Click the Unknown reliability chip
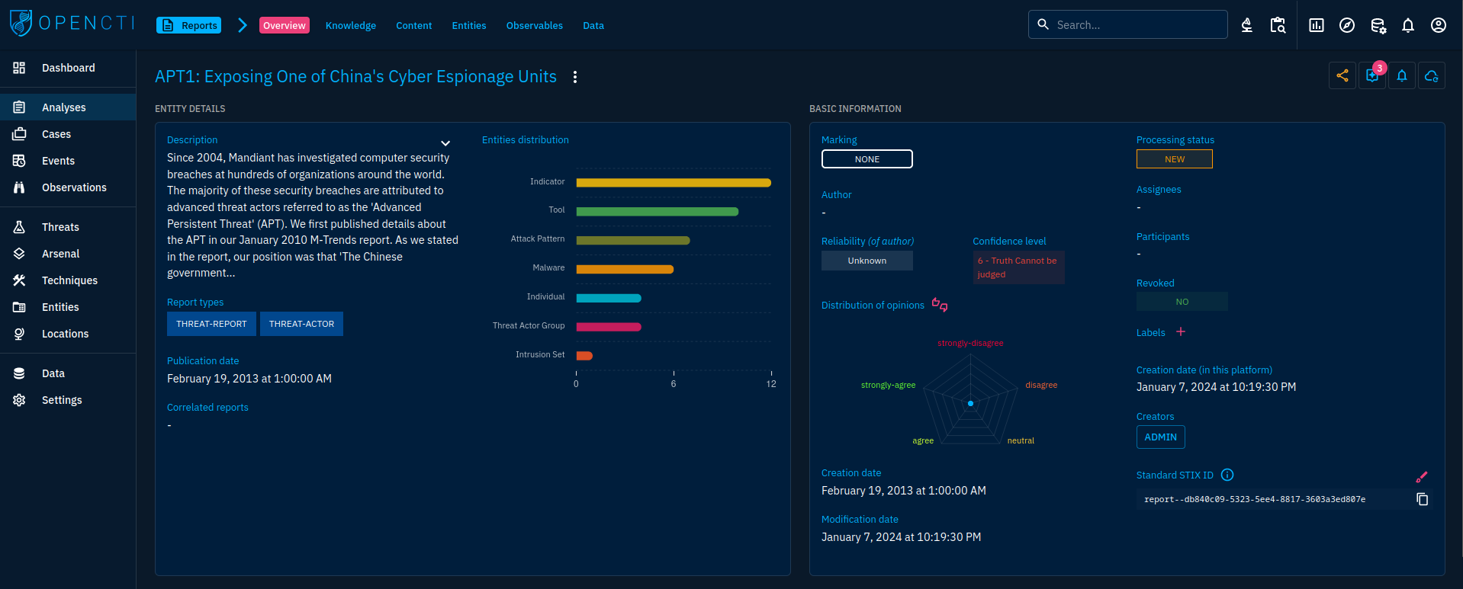 tap(867, 261)
